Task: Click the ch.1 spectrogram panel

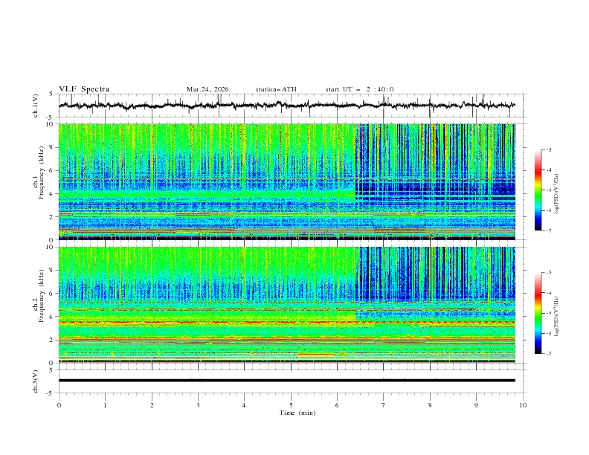Action: coord(287,181)
